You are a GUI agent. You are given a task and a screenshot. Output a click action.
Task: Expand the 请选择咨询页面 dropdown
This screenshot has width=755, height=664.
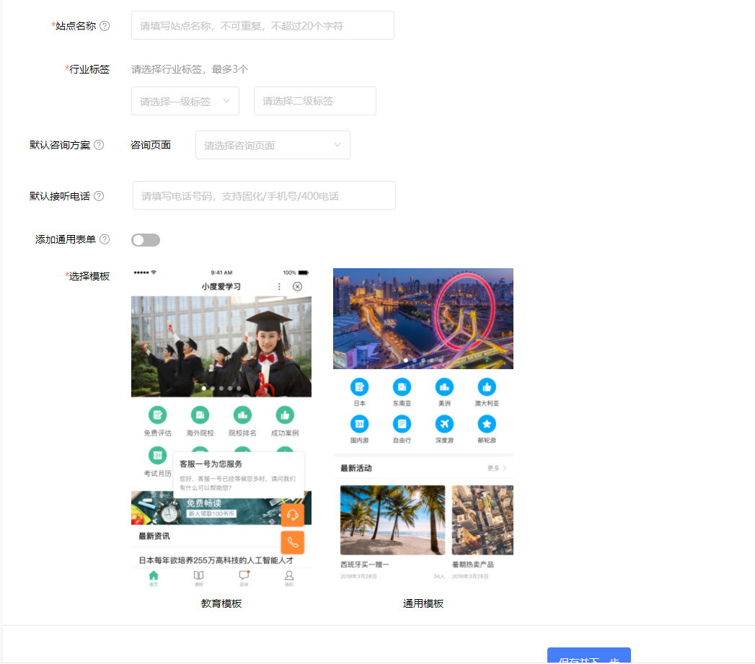pyautogui.click(x=273, y=145)
